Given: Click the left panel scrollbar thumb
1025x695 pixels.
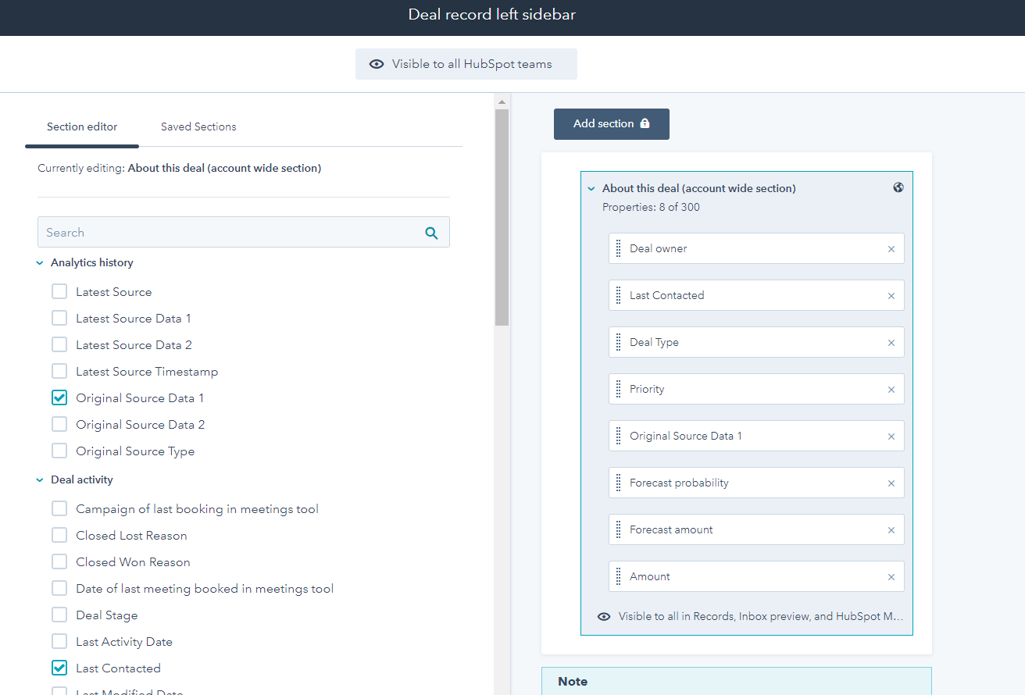Looking at the screenshot, I should [502, 217].
